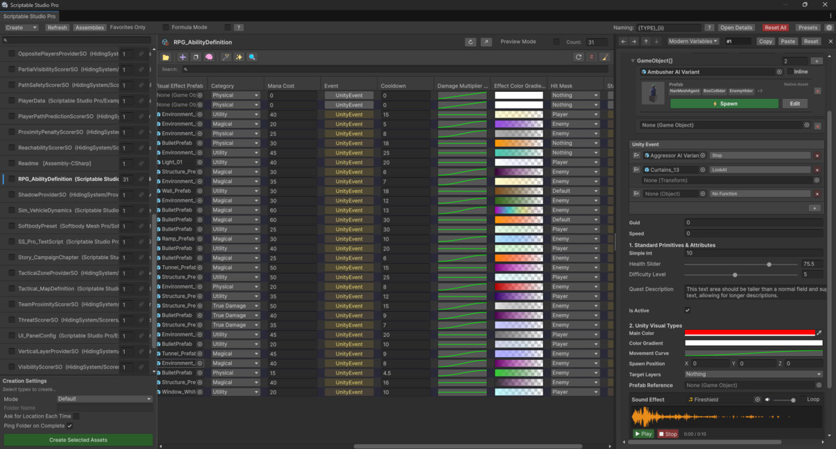Screen dimensions: 836x449
Task: Open the Mode dropdown in Creation Settings
Action: 104,398
